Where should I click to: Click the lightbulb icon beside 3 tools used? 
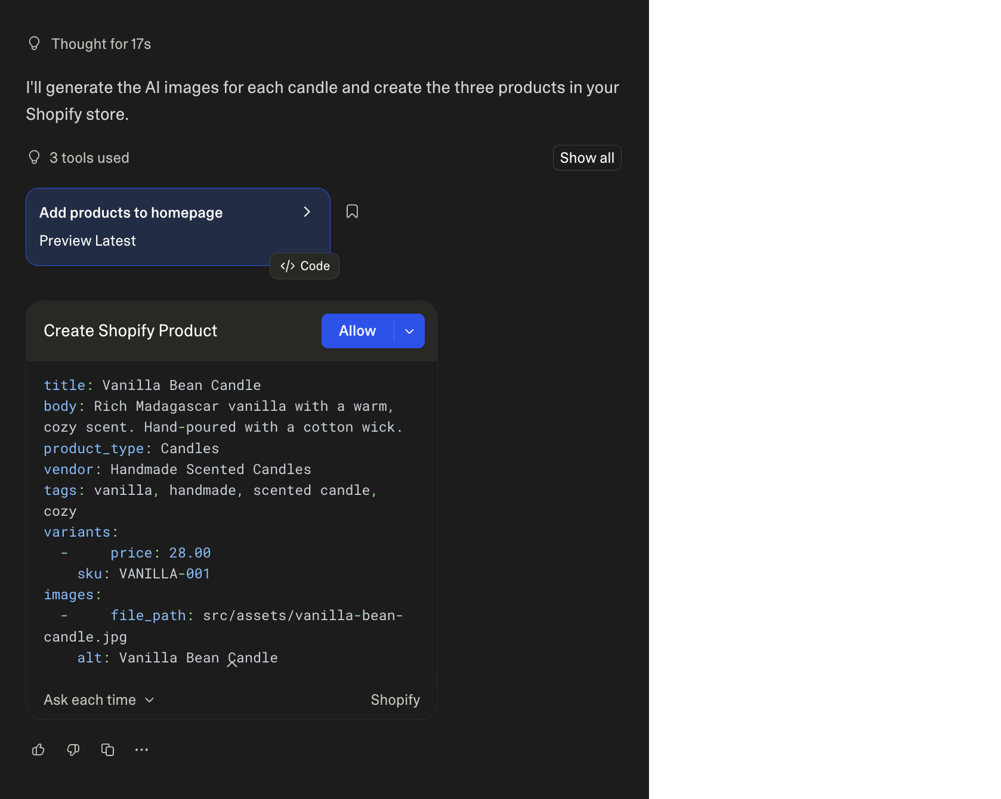tap(34, 157)
